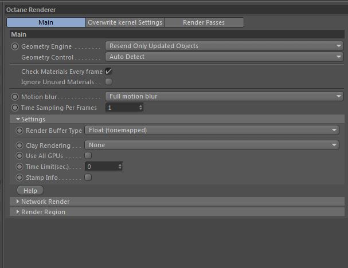Click the Geometry Control label
The image size is (348, 268).
(x=47, y=57)
